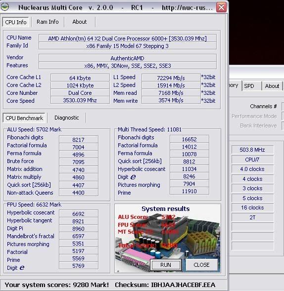Switch to the Ram Info tab

[x=47, y=22]
